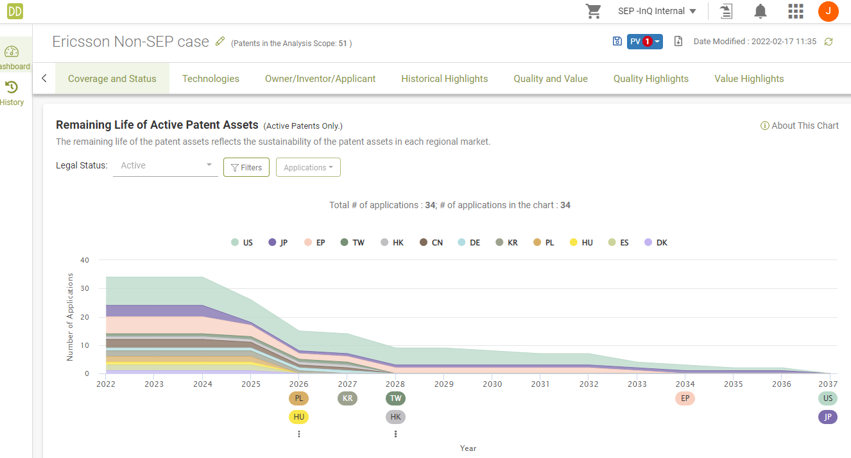Open notifications bell
The height and width of the screenshot is (458, 851).
(761, 11)
